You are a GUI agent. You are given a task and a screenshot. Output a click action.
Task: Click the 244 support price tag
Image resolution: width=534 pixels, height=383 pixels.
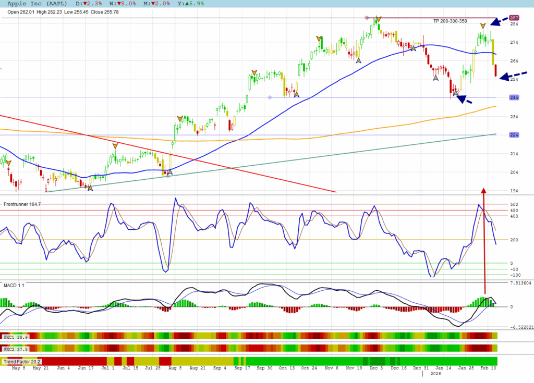pyautogui.click(x=514, y=97)
